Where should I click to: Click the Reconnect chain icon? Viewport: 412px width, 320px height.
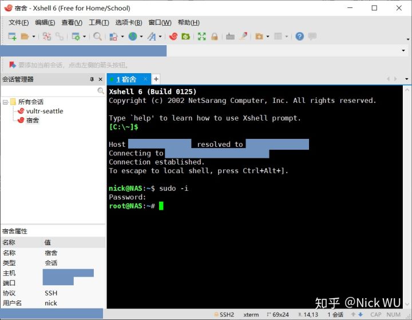(x=60, y=37)
